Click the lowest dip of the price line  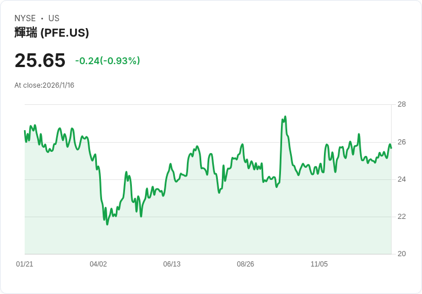coord(107,224)
